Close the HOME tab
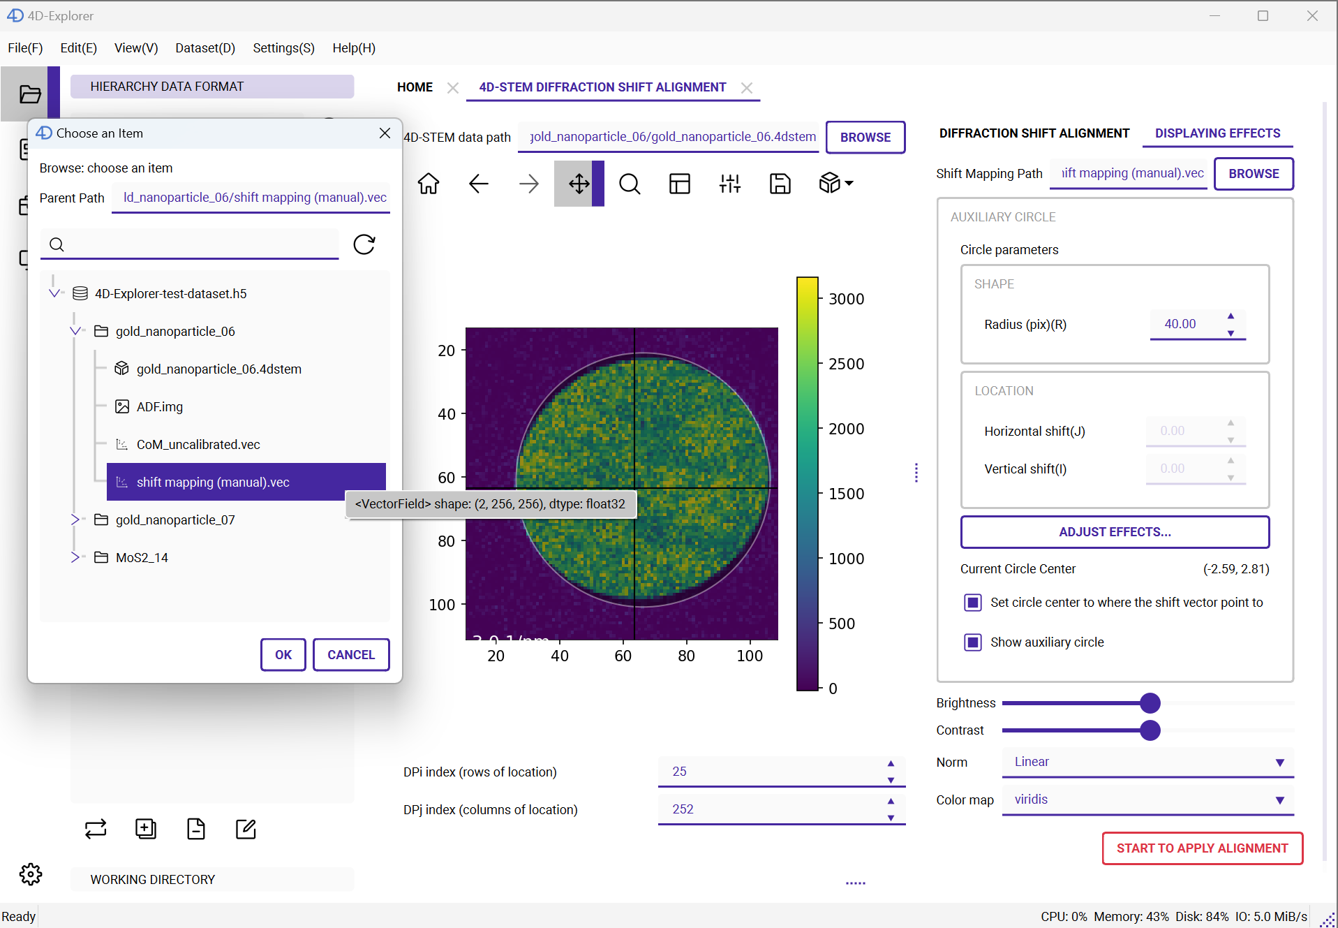Screen dimensions: 1338x928 [453, 88]
